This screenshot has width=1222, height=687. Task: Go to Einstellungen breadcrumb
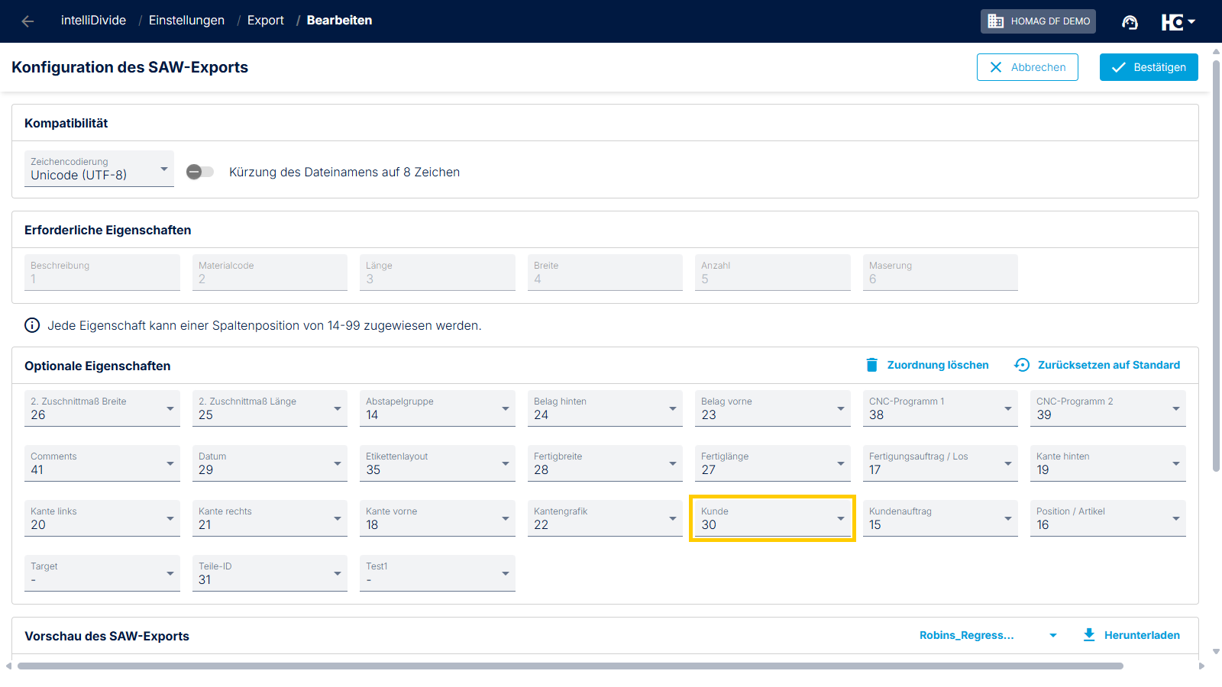click(186, 21)
